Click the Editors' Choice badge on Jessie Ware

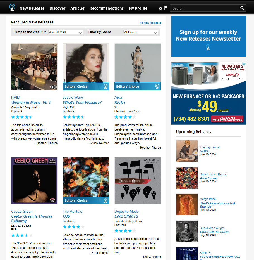(x=86, y=86)
